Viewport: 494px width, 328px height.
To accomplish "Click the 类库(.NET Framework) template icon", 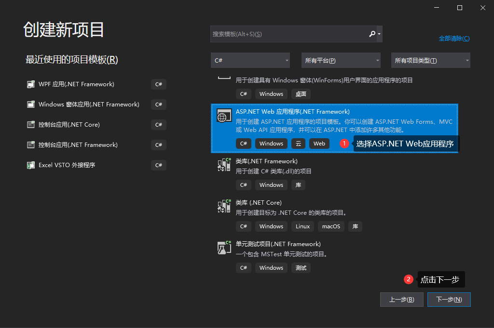I will point(224,165).
